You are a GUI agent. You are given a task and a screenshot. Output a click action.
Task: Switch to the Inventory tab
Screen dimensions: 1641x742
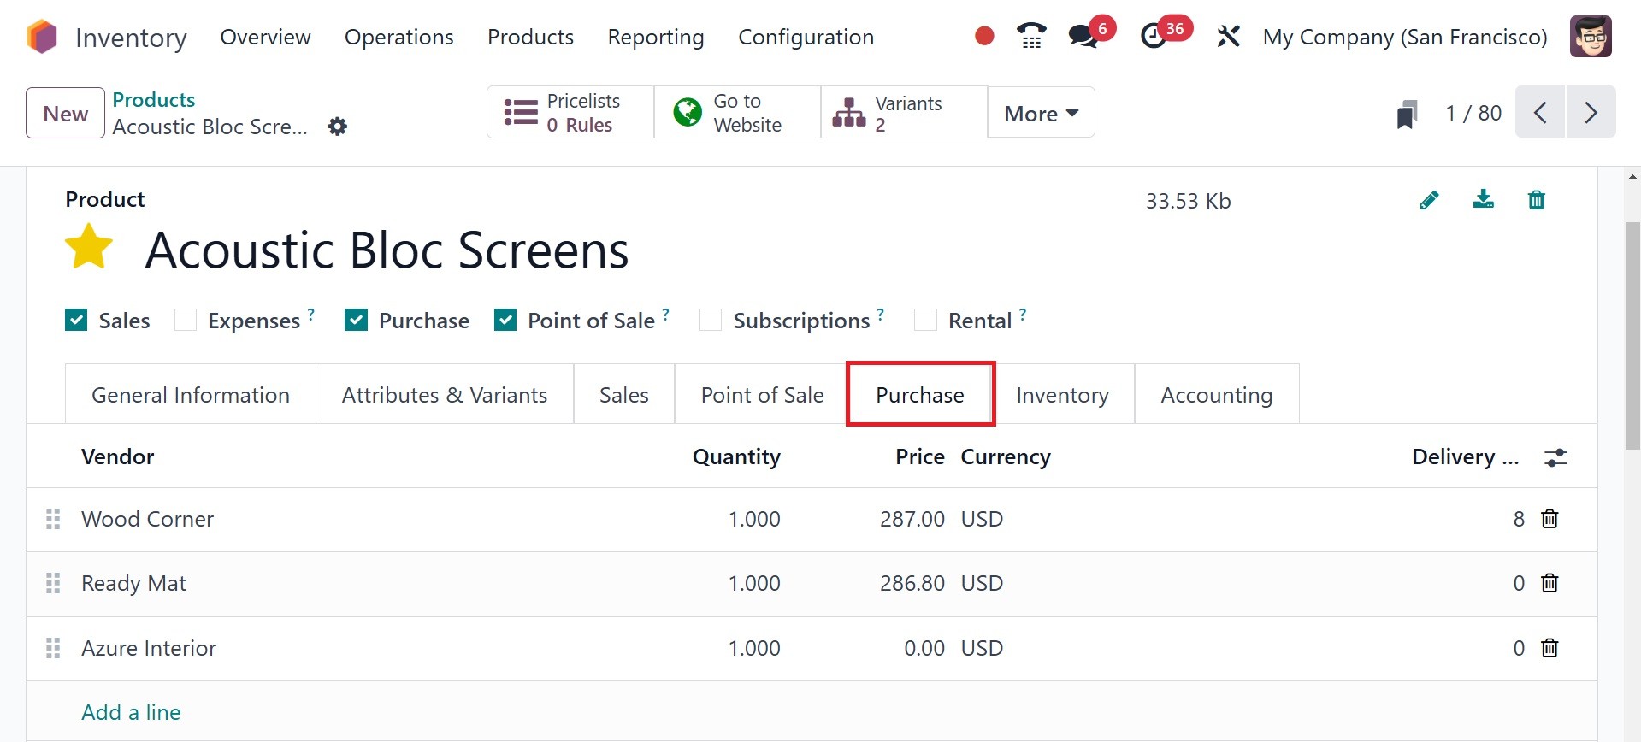click(x=1062, y=395)
